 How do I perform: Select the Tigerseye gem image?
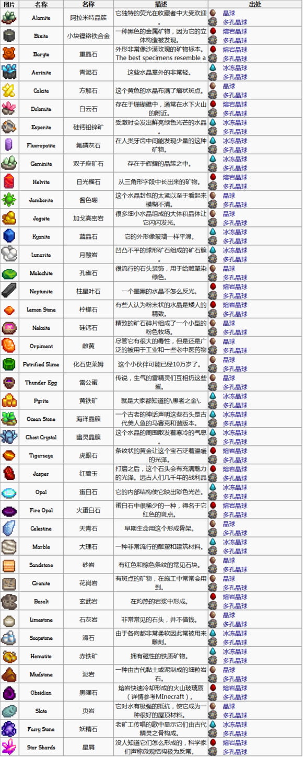(9, 455)
